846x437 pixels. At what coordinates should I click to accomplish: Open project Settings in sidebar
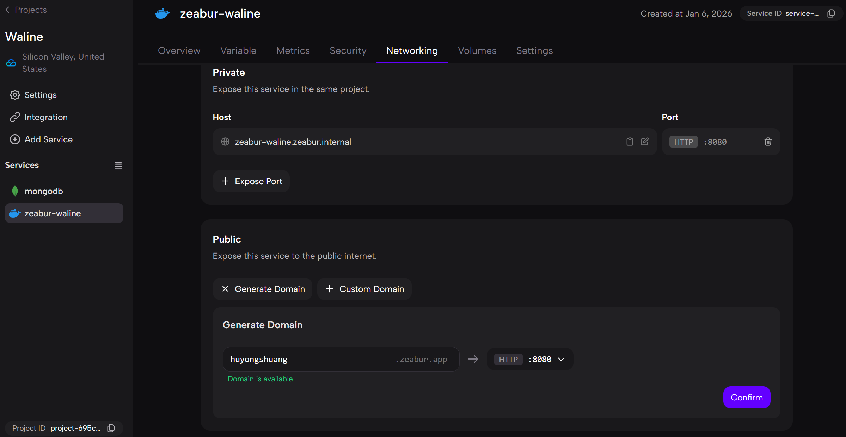pos(40,95)
